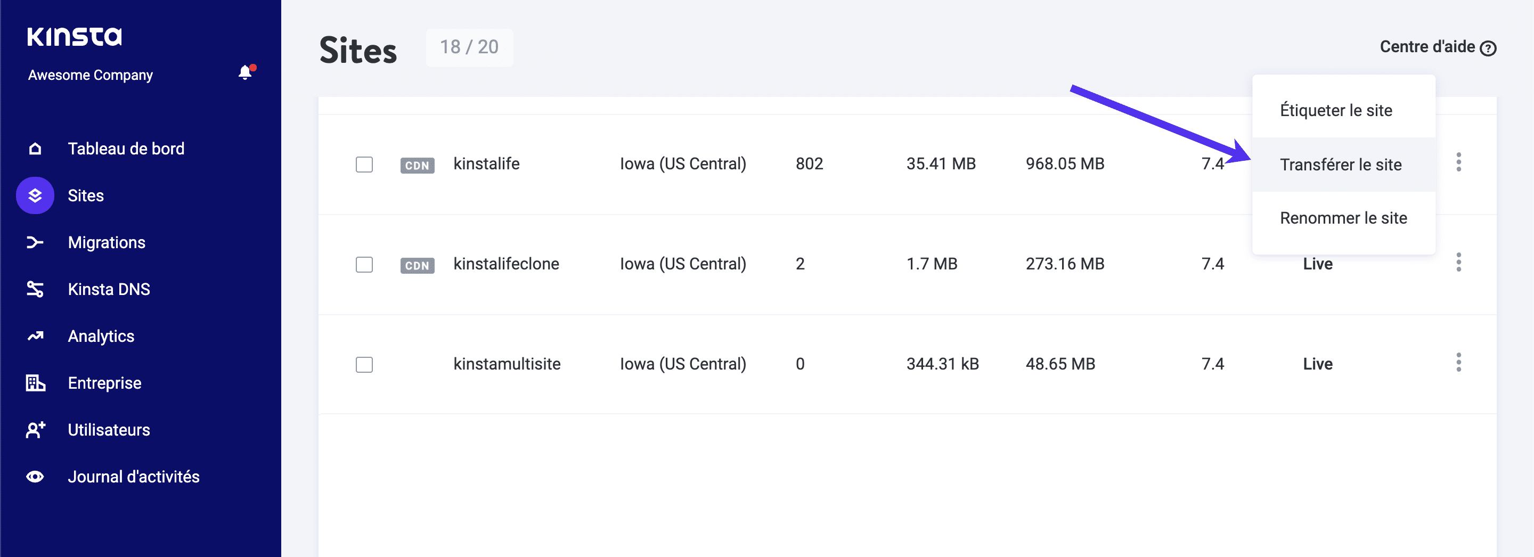
Task: Open Journal d'activités in the sidebar
Action: coord(134,477)
